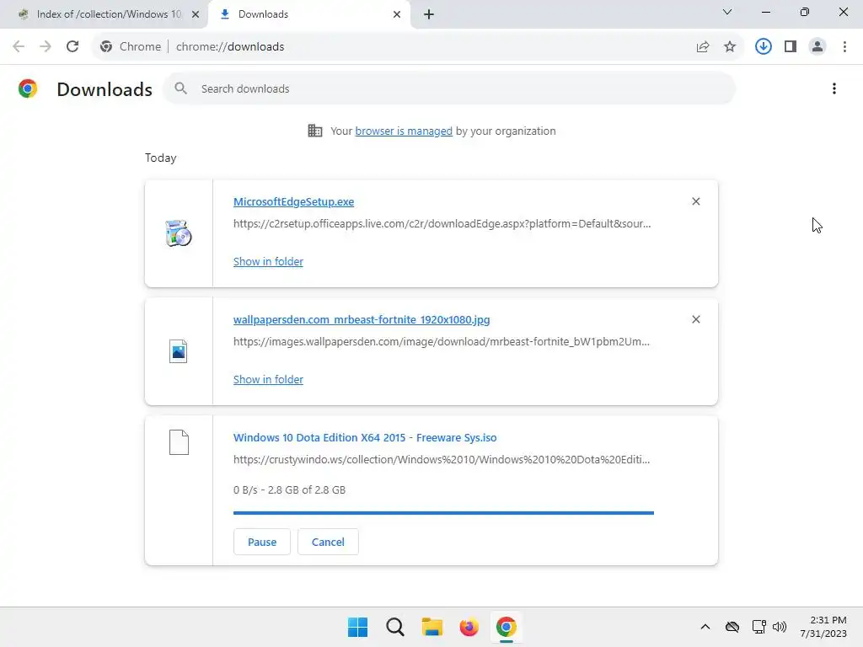Image resolution: width=863 pixels, height=647 pixels.
Task: Remove MicrosoftEdgeSetup.exe from the list
Action: 695,201
